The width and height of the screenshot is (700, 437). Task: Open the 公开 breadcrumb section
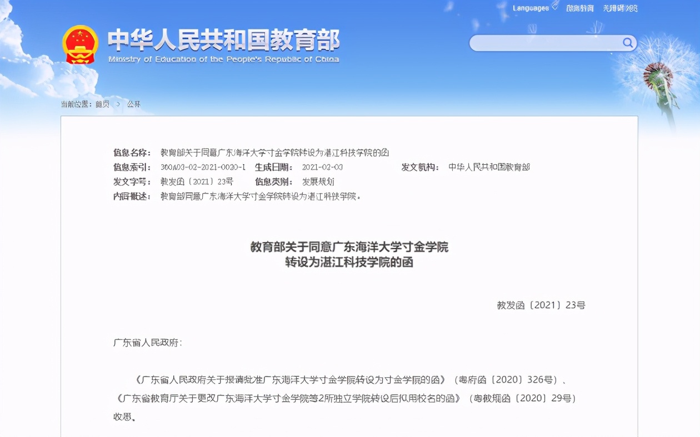(134, 104)
